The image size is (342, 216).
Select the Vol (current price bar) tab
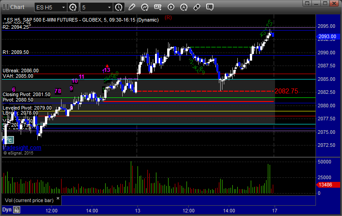tap(29, 200)
